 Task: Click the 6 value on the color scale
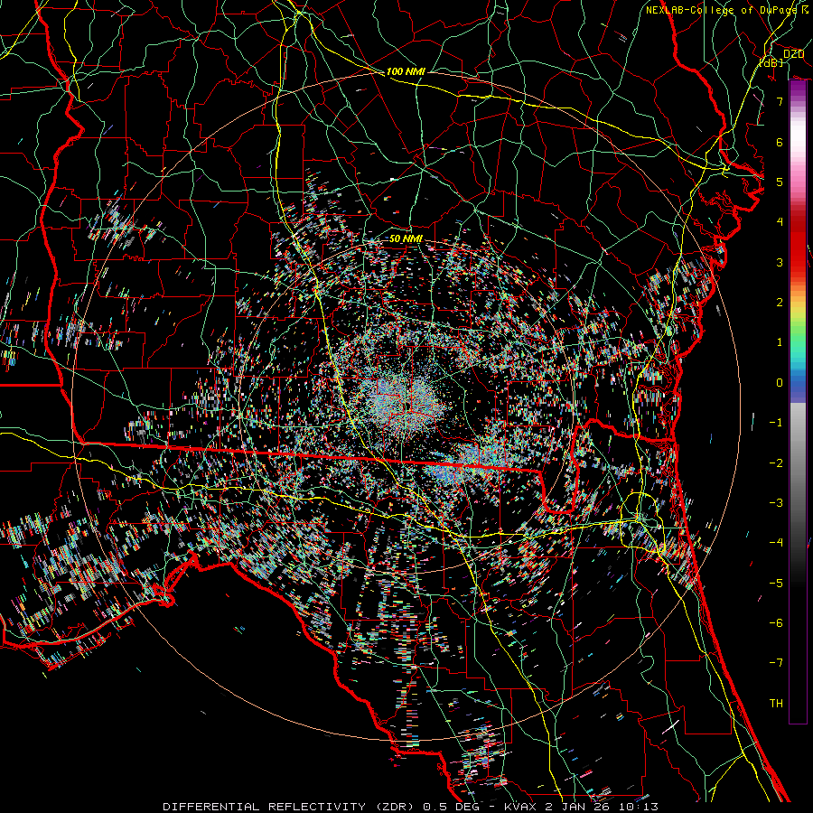point(780,142)
